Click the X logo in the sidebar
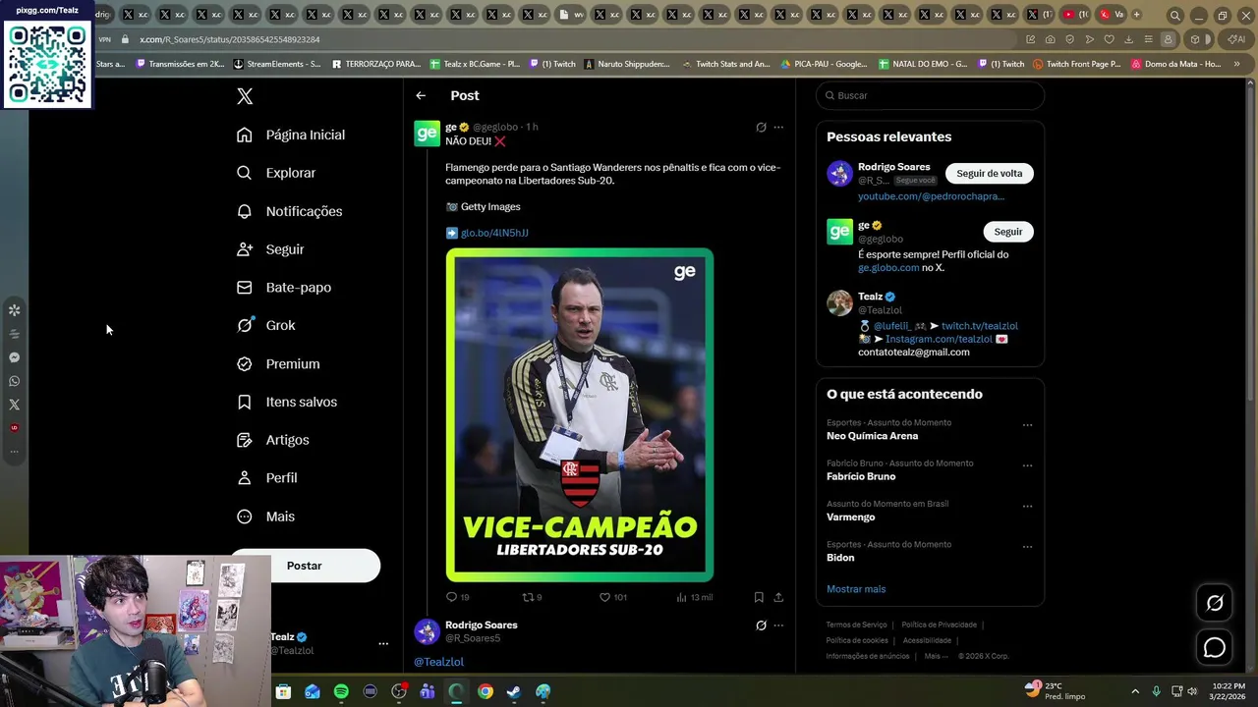 point(245,96)
